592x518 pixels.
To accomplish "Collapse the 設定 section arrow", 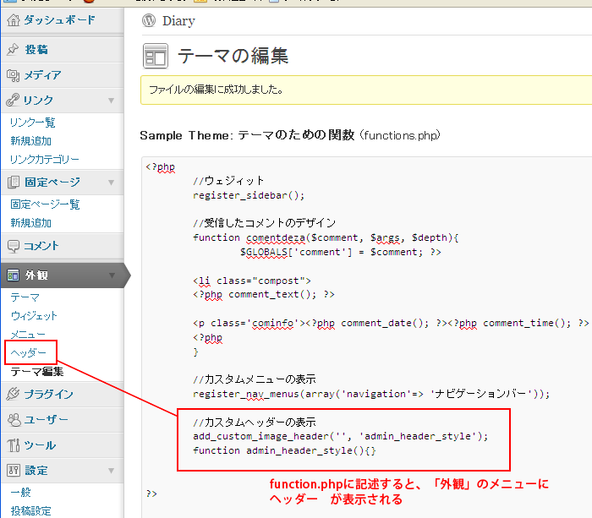I will [111, 471].
